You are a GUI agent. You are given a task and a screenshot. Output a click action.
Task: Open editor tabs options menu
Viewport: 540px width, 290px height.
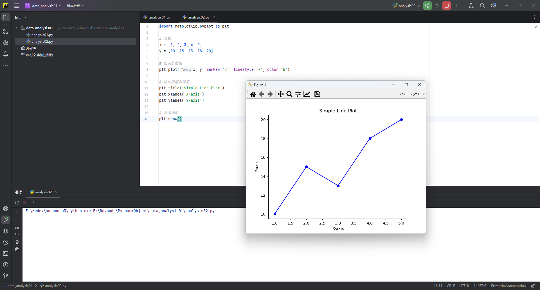click(x=534, y=17)
